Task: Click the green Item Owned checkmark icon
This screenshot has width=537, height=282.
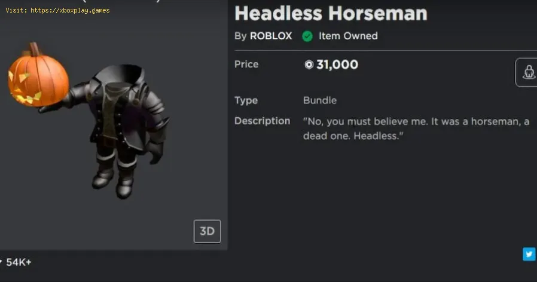Action: 307,36
